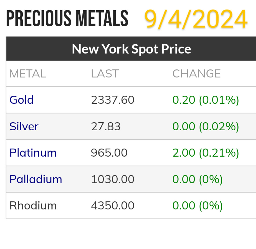
Task: Select Silver last price 27.83
Action: click(106, 126)
